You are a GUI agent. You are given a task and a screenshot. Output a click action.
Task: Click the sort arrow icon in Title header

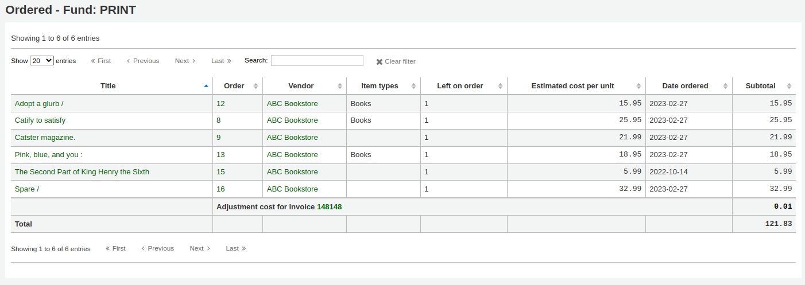[x=206, y=86]
